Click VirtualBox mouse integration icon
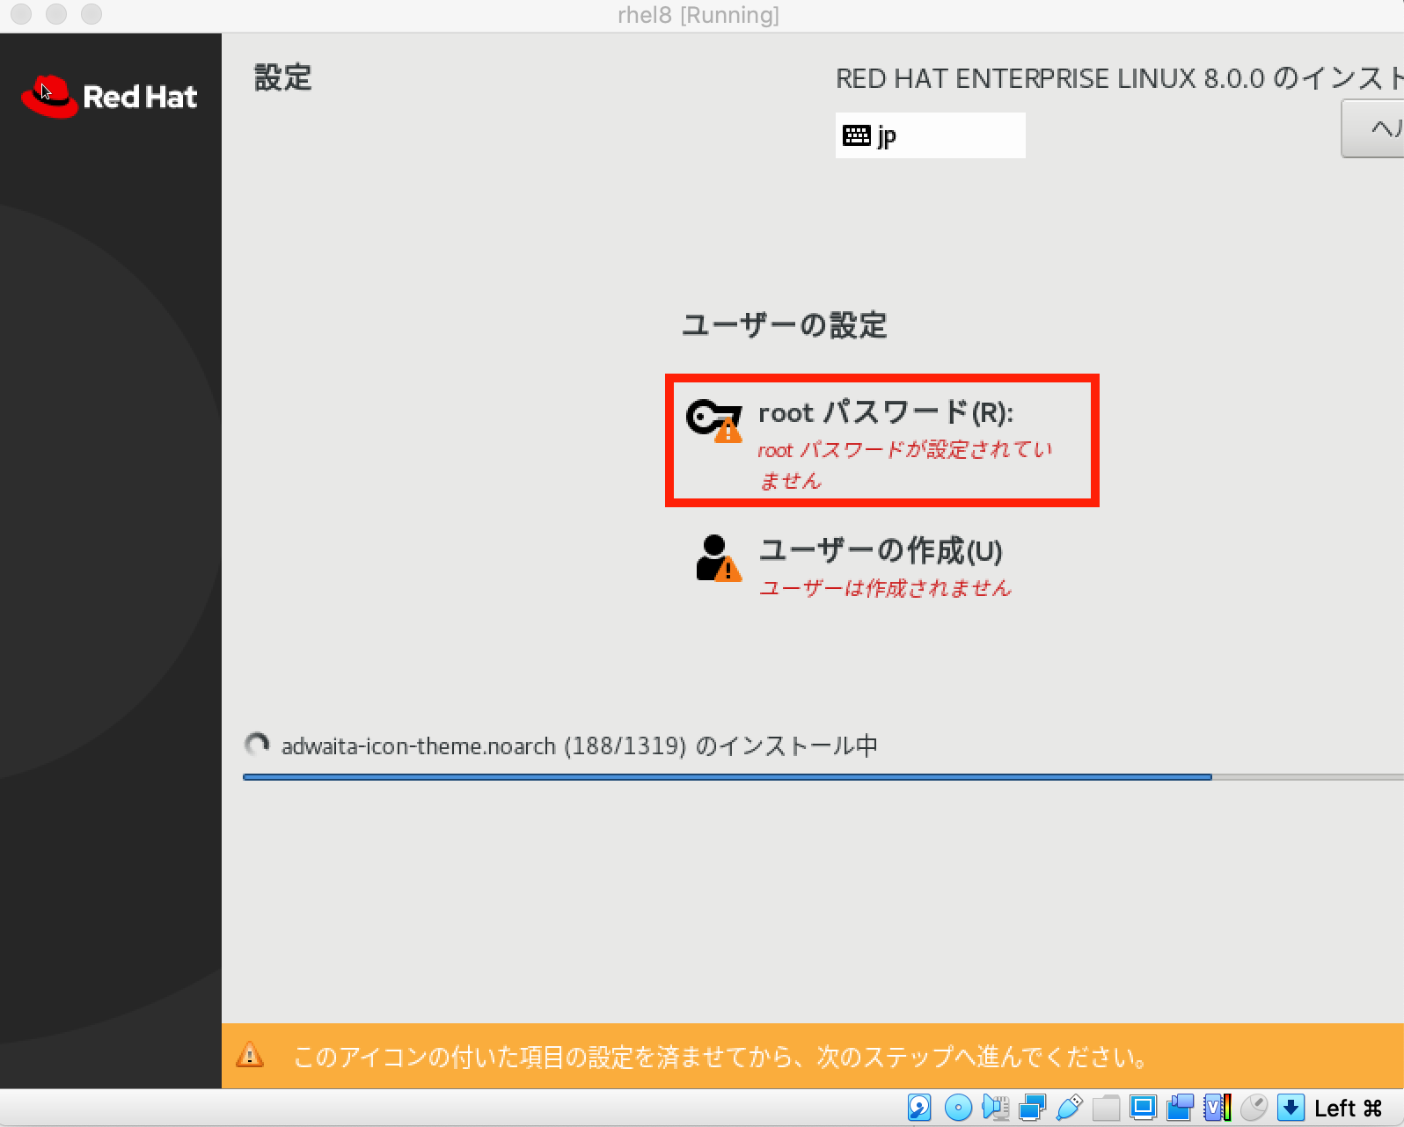Screen dimensions: 1404x1127 [x=1254, y=1108]
